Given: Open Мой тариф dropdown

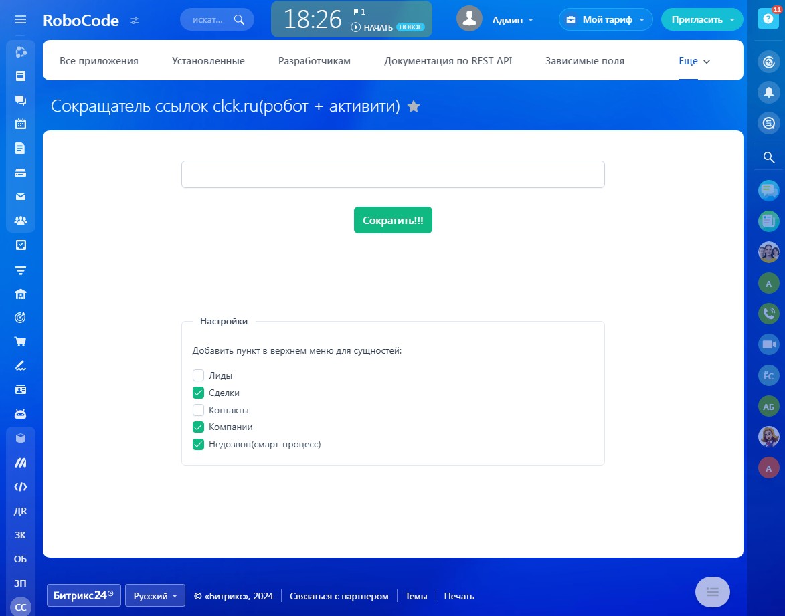Looking at the screenshot, I should tap(605, 20).
